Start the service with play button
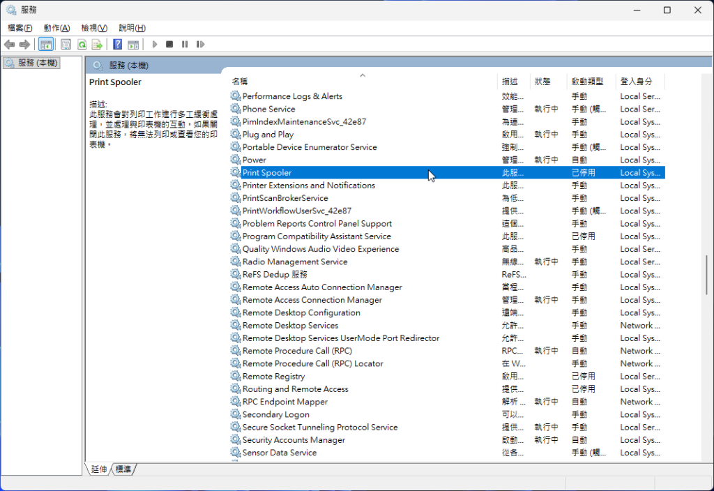Image resolution: width=714 pixels, height=491 pixels. coord(155,45)
